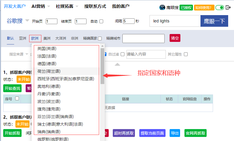Open the 搜联系方式 navigation item
The image size is (234, 141).
click(x=95, y=6)
